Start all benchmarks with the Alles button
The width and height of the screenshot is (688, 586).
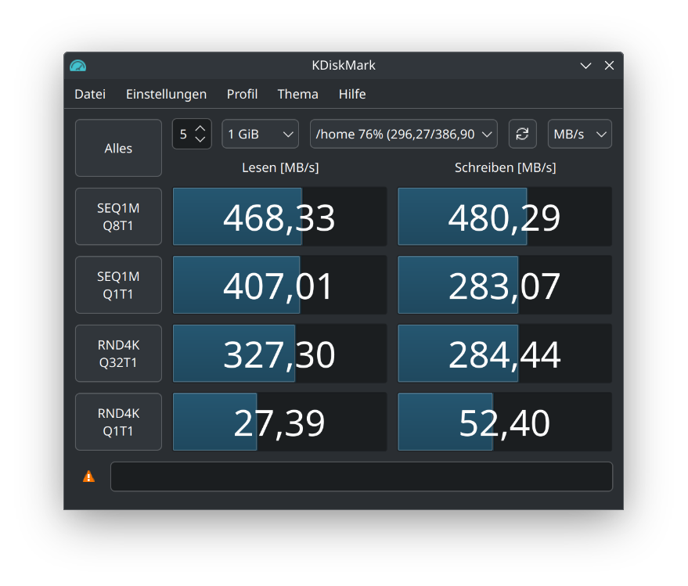coord(118,148)
